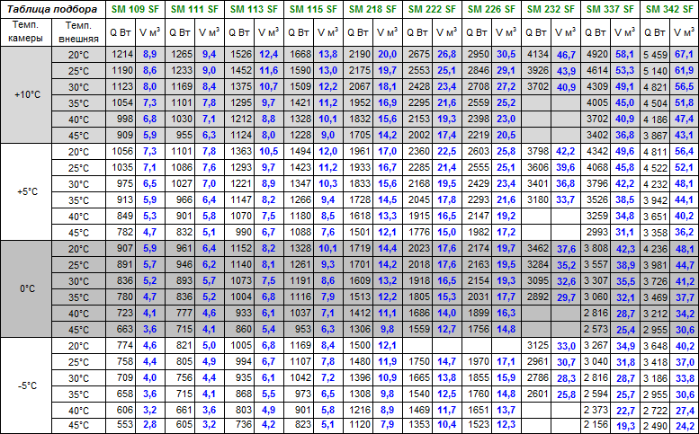The width and height of the screenshot is (699, 434).
Task: Select the 4920 value under SM 337 SF
Action: 596,55
